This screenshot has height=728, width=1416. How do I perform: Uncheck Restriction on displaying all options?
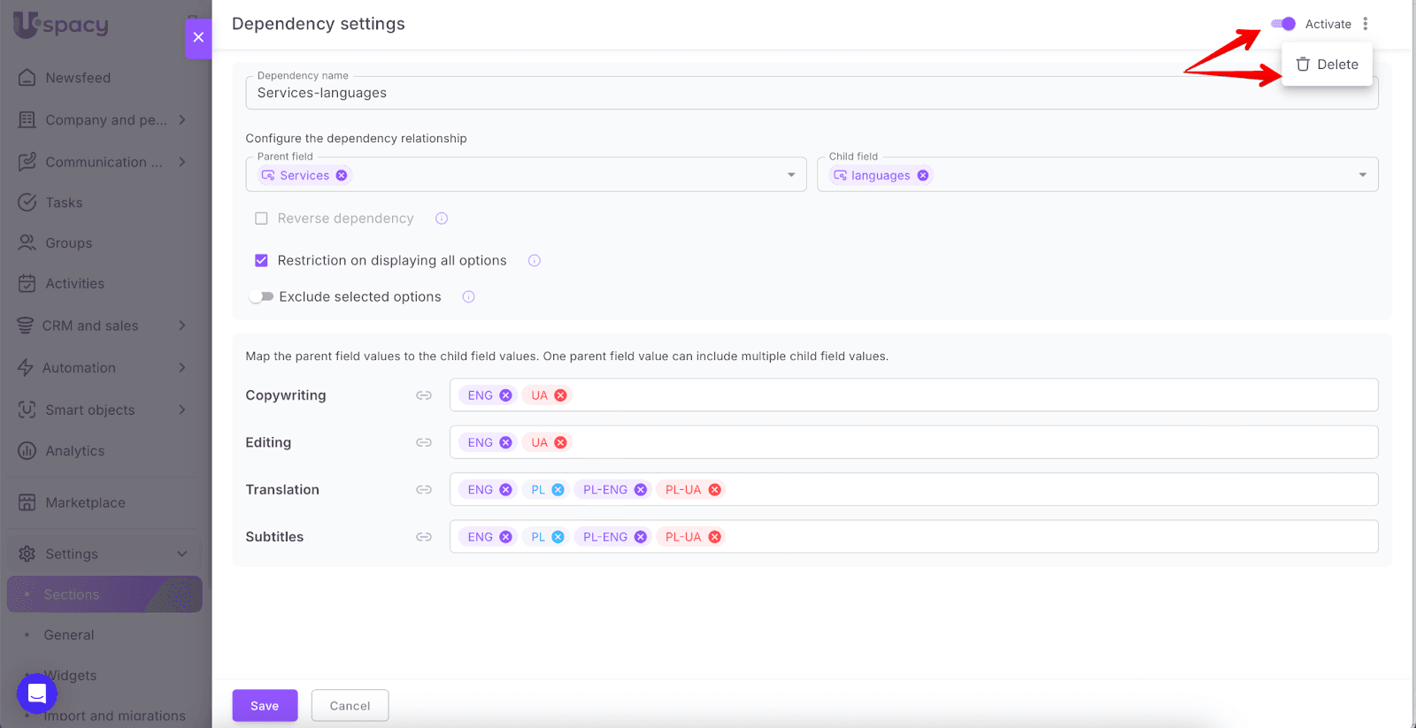pos(261,260)
